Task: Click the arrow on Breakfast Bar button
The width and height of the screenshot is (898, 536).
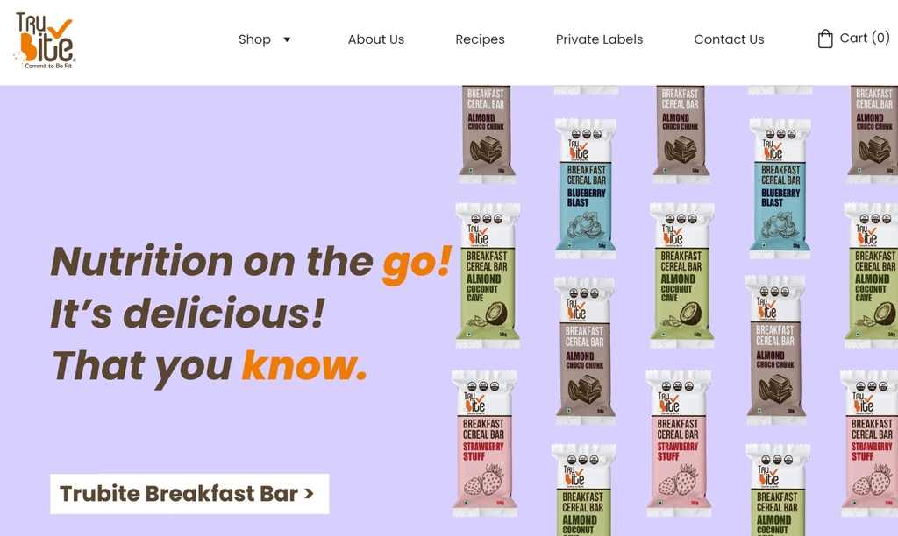Action: coord(310,494)
